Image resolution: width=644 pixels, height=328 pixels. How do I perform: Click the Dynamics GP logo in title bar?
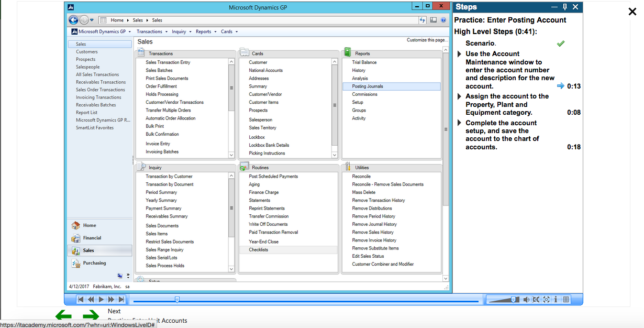(x=71, y=6)
